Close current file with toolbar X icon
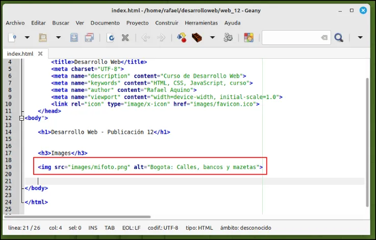 point(125,38)
